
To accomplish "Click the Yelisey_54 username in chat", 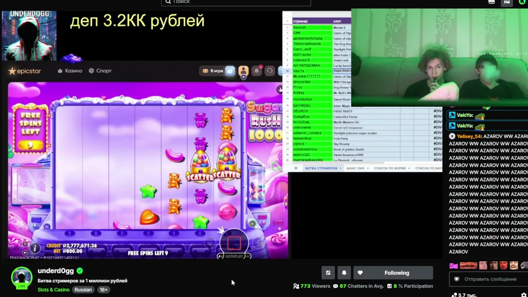I will 469,136.
